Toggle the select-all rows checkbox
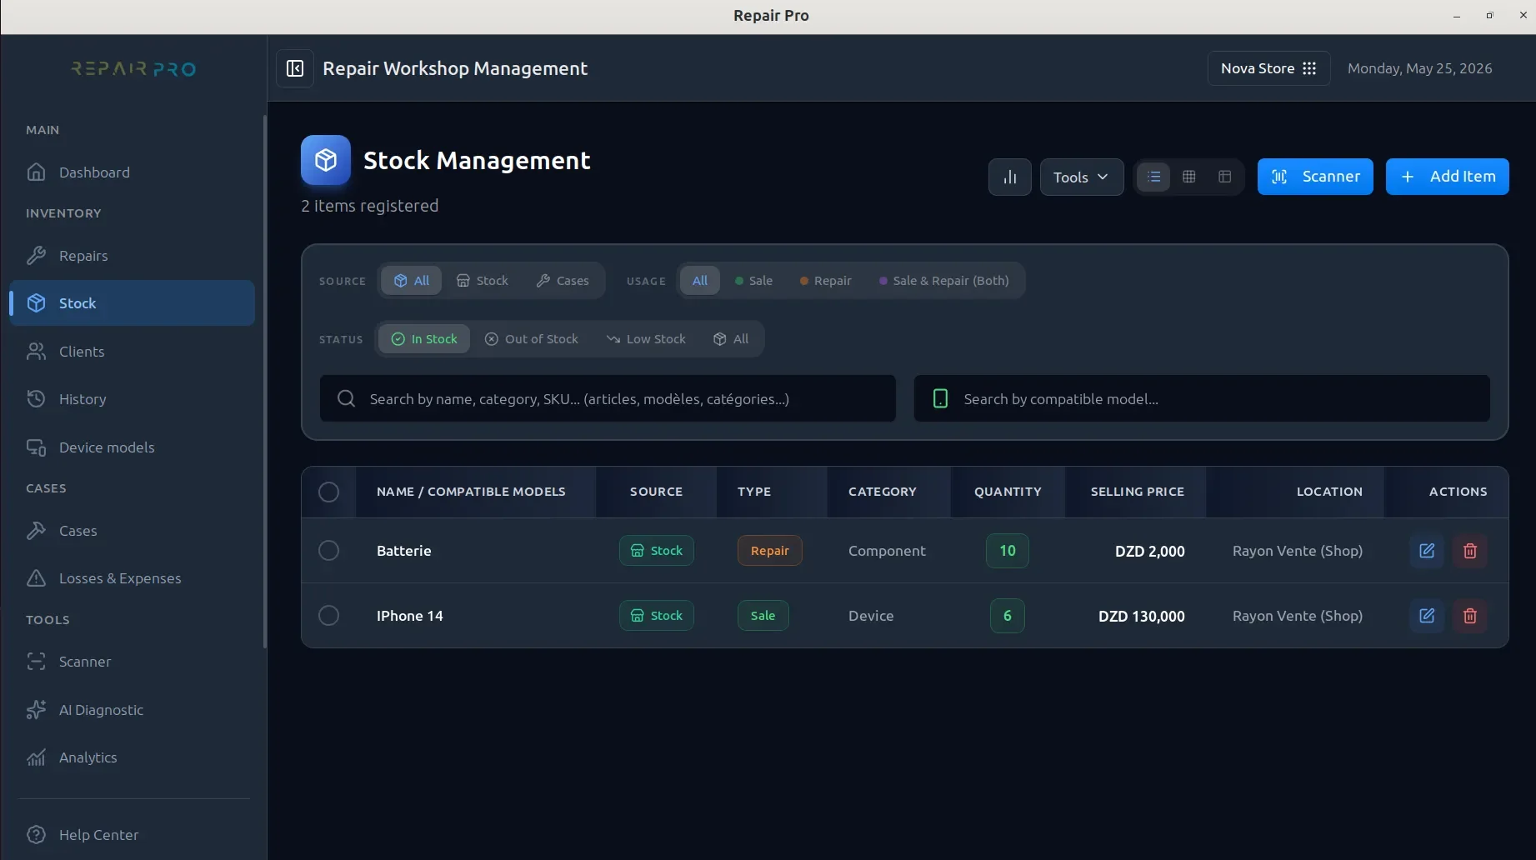Viewport: 1536px width, 860px height. point(328,492)
